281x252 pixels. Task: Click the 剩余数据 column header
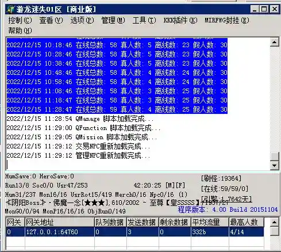(x=175, y=222)
